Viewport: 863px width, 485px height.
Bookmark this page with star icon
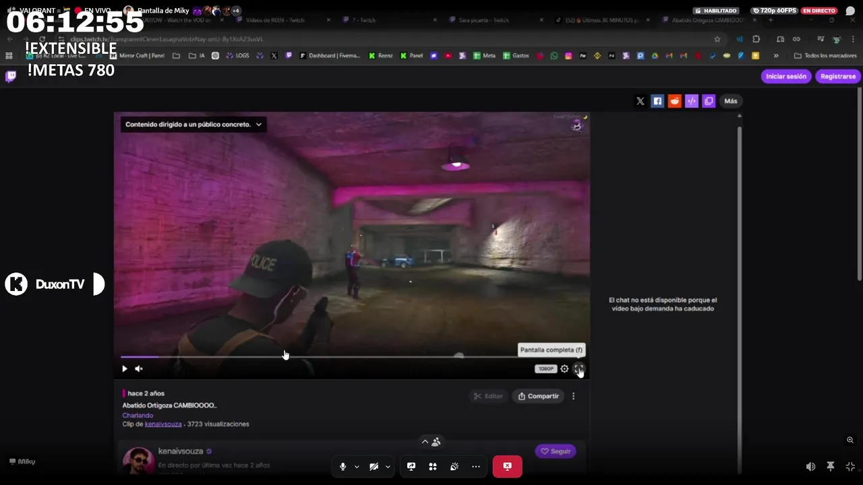click(x=717, y=39)
